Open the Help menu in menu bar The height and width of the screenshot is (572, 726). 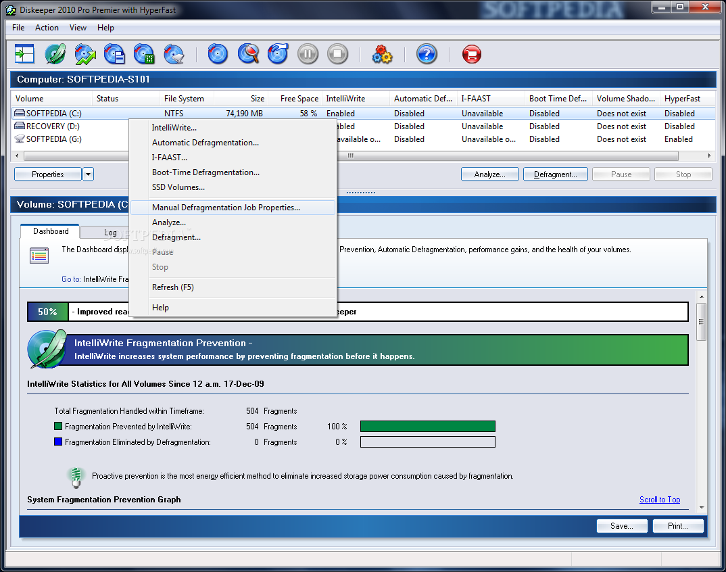[x=105, y=27]
